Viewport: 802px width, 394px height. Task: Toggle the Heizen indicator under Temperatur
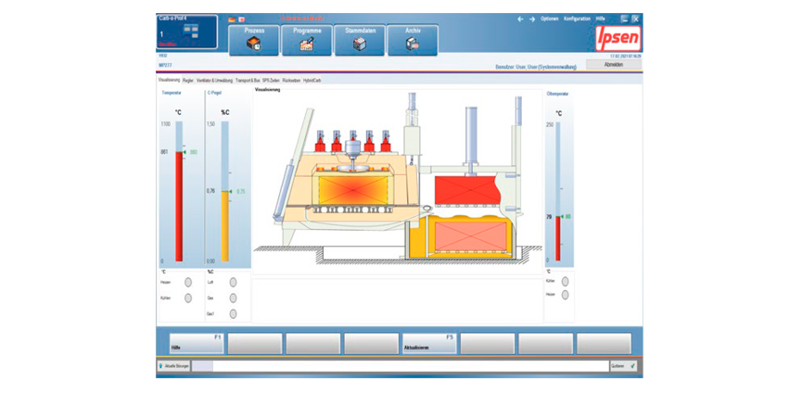point(188,282)
